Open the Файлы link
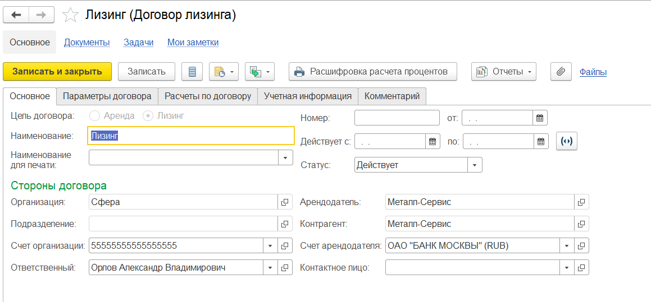This screenshot has width=651, height=302. (593, 72)
